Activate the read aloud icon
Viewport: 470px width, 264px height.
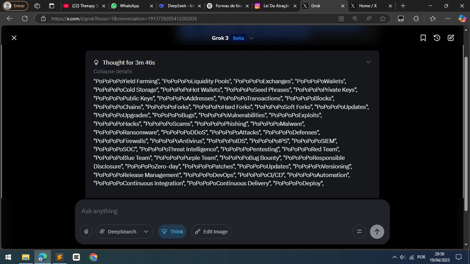(x=369, y=18)
